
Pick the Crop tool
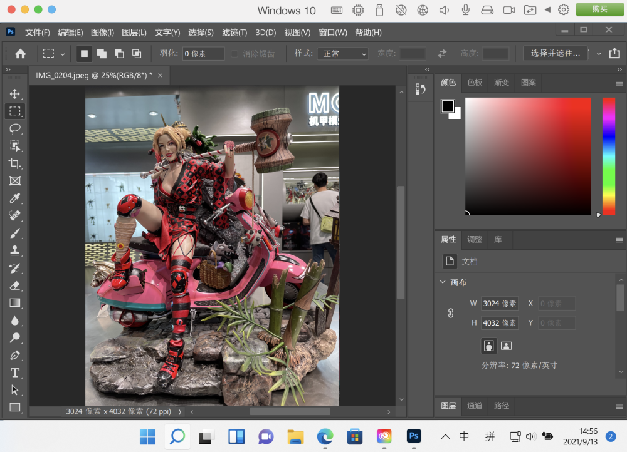(15, 163)
